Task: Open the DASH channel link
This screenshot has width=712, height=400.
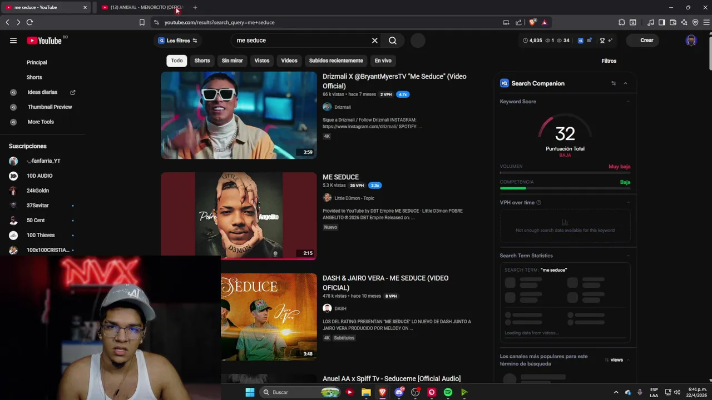Action: click(340, 308)
